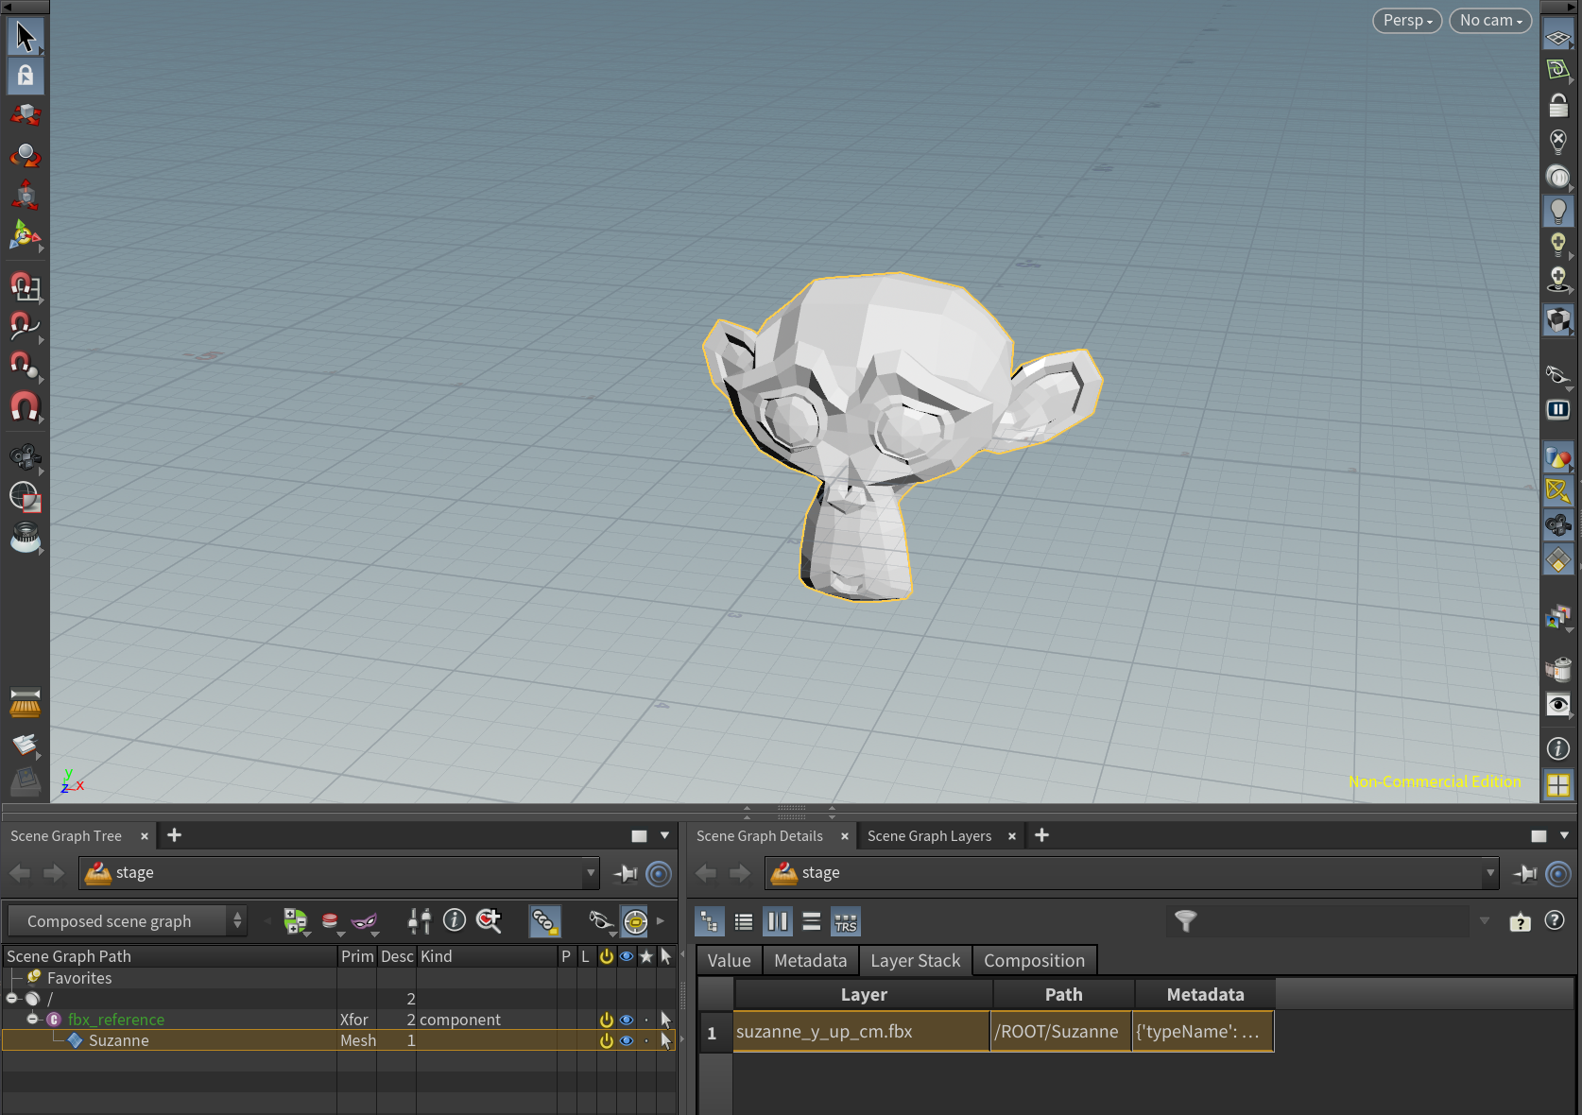Viewport: 1582px width, 1115px height.
Task: Toggle the secure selection lock icon
Action: 26,76
